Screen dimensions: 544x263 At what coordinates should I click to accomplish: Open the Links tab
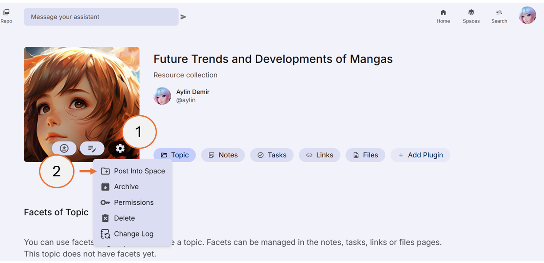tap(319, 155)
